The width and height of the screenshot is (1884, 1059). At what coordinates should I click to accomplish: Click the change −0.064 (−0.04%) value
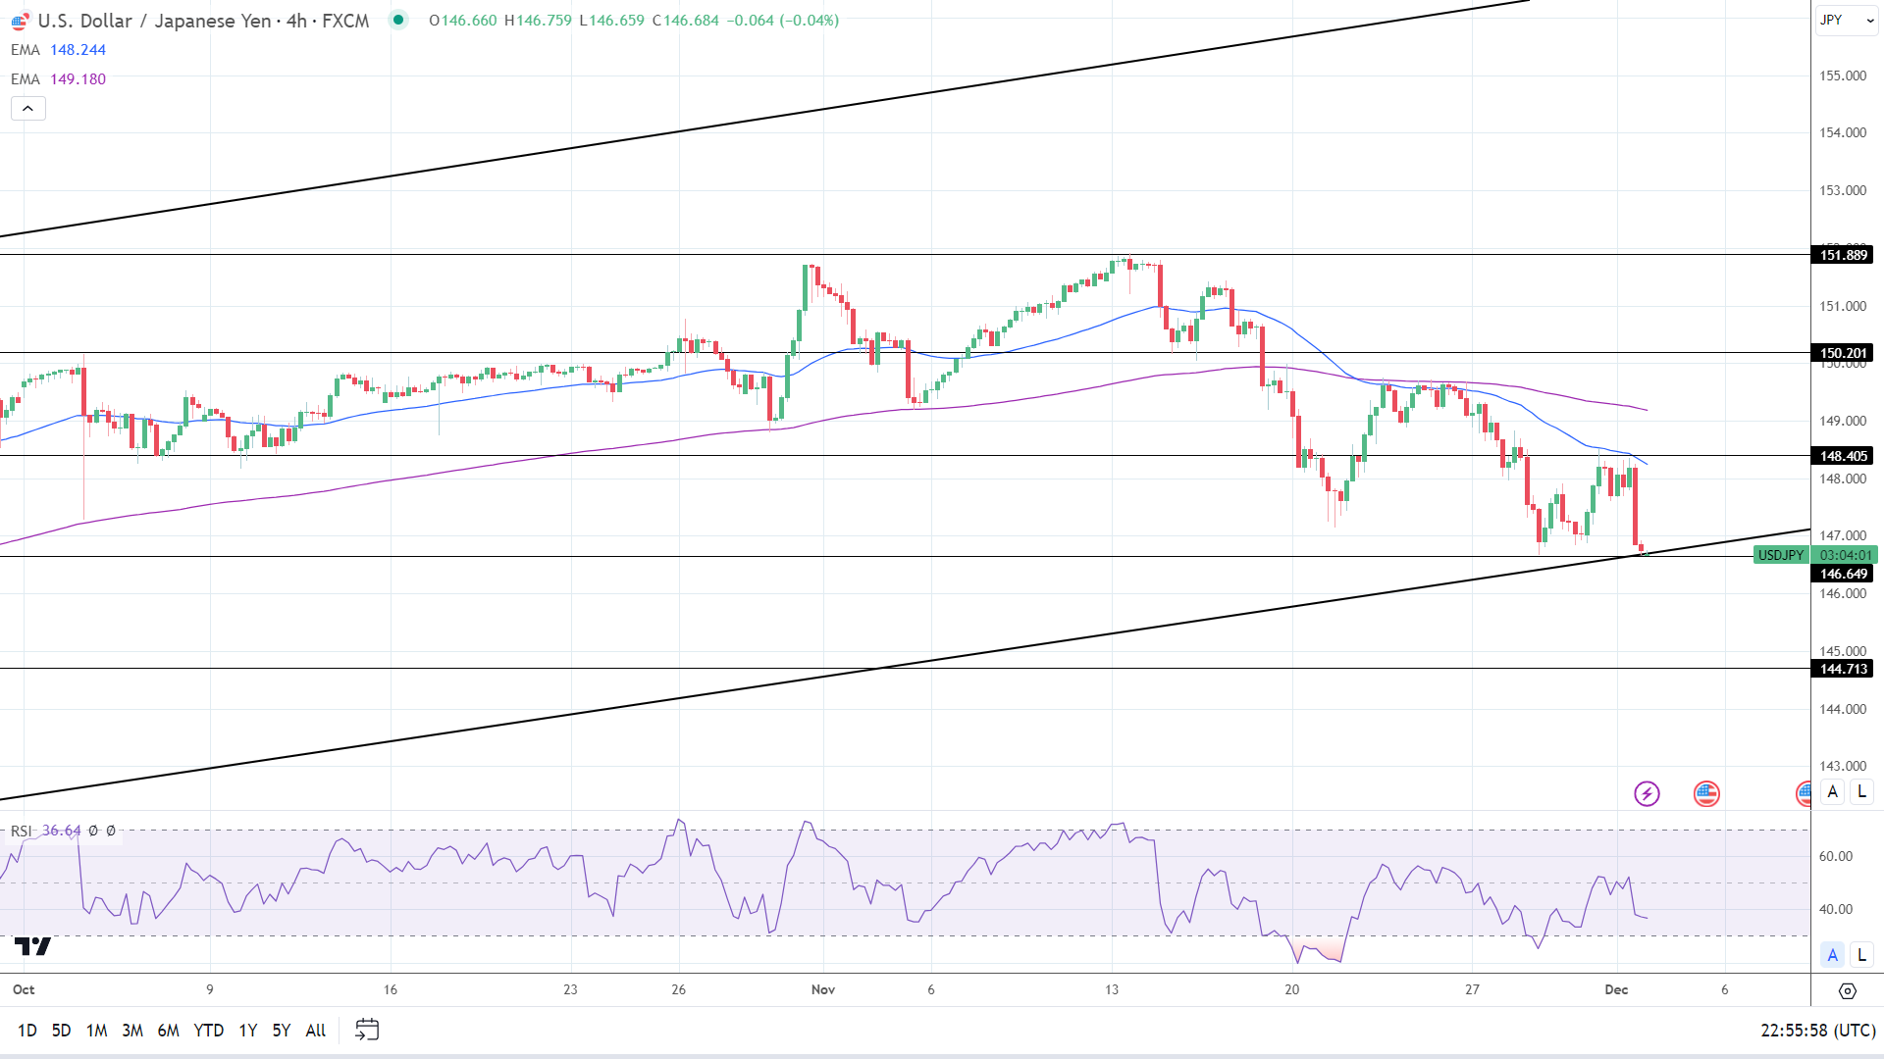click(x=783, y=21)
